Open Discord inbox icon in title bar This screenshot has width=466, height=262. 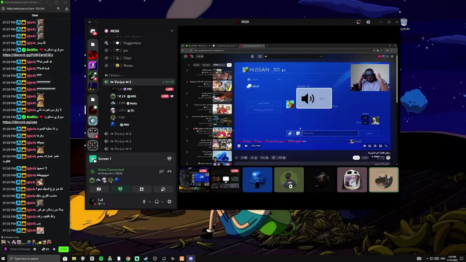[x=359, y=22]
